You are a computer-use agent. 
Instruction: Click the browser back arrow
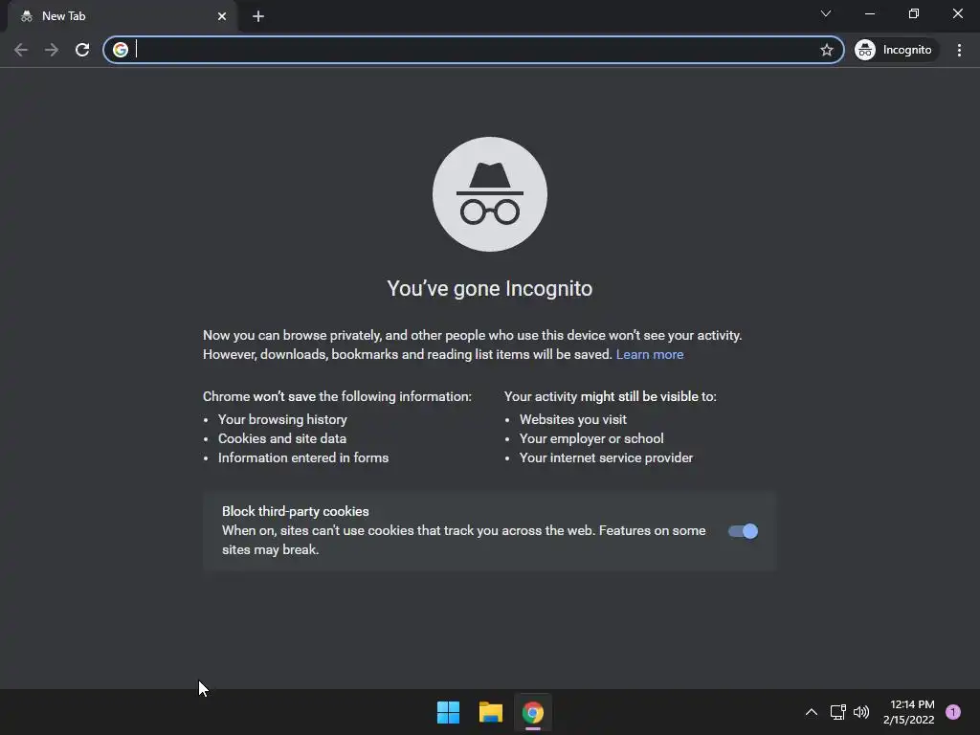coord(21,50)
